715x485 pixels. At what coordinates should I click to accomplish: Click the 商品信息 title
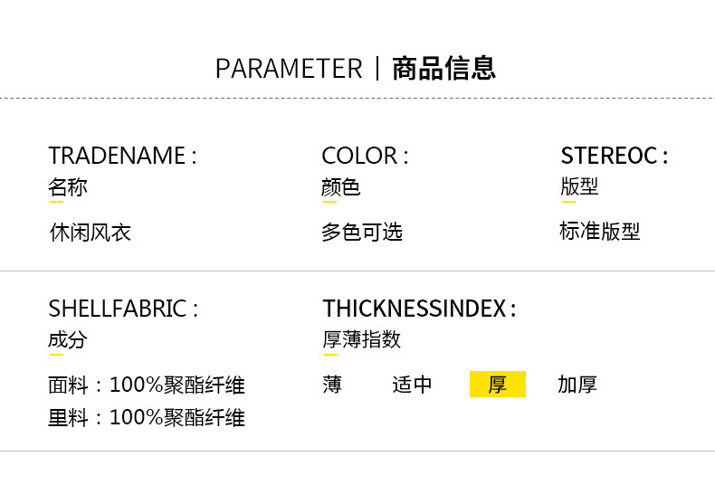click(x=443, y=69)
